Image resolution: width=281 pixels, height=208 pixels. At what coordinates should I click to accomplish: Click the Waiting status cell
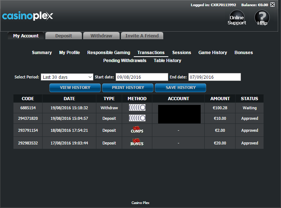tap(249, 108)
